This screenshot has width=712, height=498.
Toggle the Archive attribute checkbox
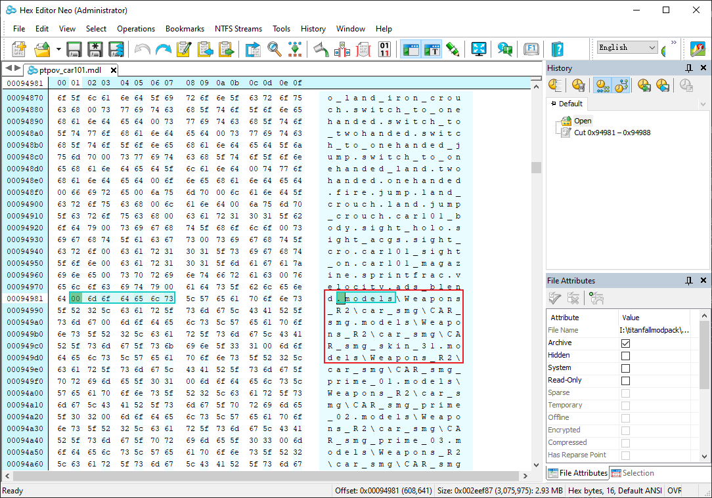coord(625,343)
